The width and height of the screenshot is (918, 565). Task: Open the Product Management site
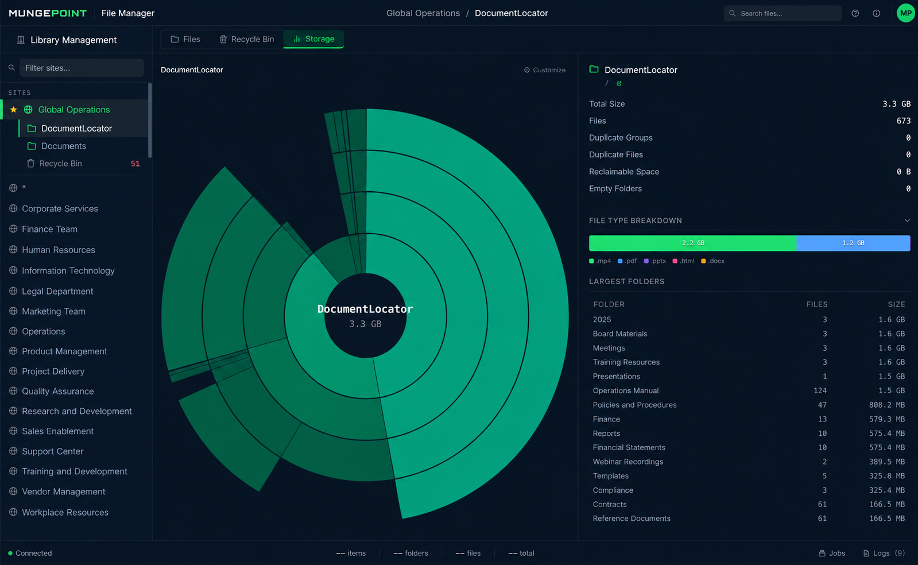pos(64,351)
